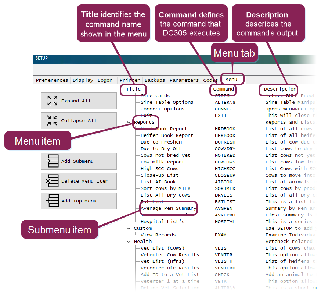Screen dimensions: 321x296
Task: Select List All Dry Cows item
Action: [165, 195]
